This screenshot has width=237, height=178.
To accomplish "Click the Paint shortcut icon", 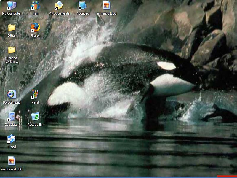I will (x=35, y=94).
